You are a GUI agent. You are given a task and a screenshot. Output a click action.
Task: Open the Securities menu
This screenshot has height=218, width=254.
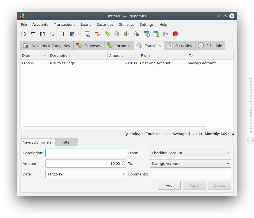coord(105,24)
